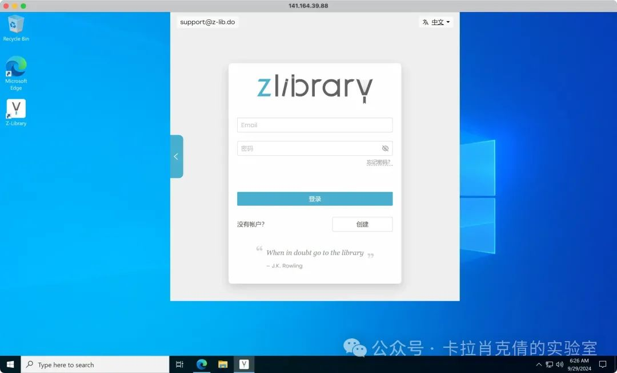This screenshot has height=373, width=617.
Task: Click the support@z-lib.do email address
Action: pos(207,22)
